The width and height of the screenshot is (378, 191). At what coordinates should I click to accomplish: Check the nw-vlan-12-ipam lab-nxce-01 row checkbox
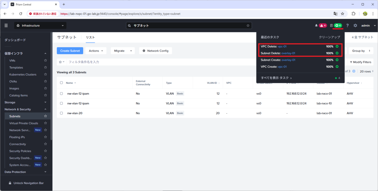pyautogui.click(x=61, y=93)
